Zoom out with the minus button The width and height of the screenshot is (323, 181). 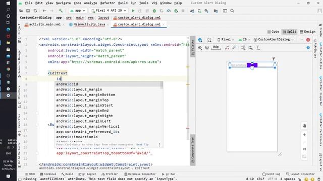click(x=304, y=142)
